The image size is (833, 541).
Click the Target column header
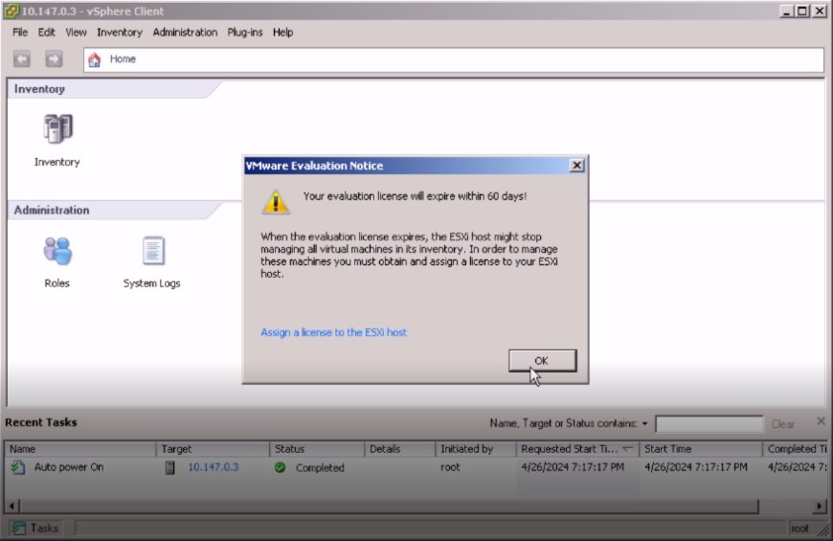coord(213,449)
